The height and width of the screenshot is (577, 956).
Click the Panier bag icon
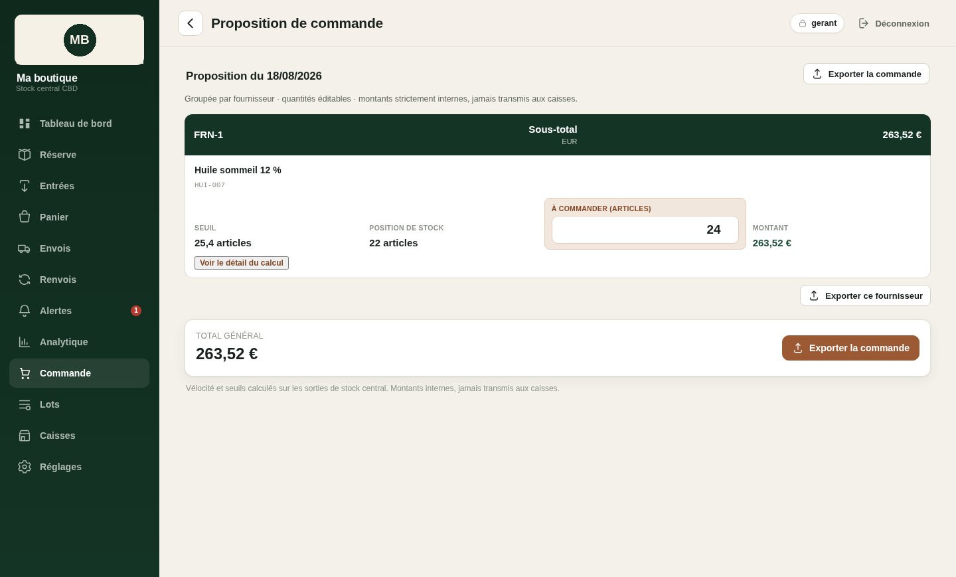(25, 217)
